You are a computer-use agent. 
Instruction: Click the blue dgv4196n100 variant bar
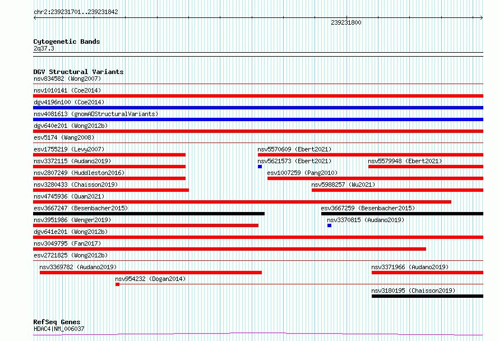pyautogui.click(x=258, y=108)
